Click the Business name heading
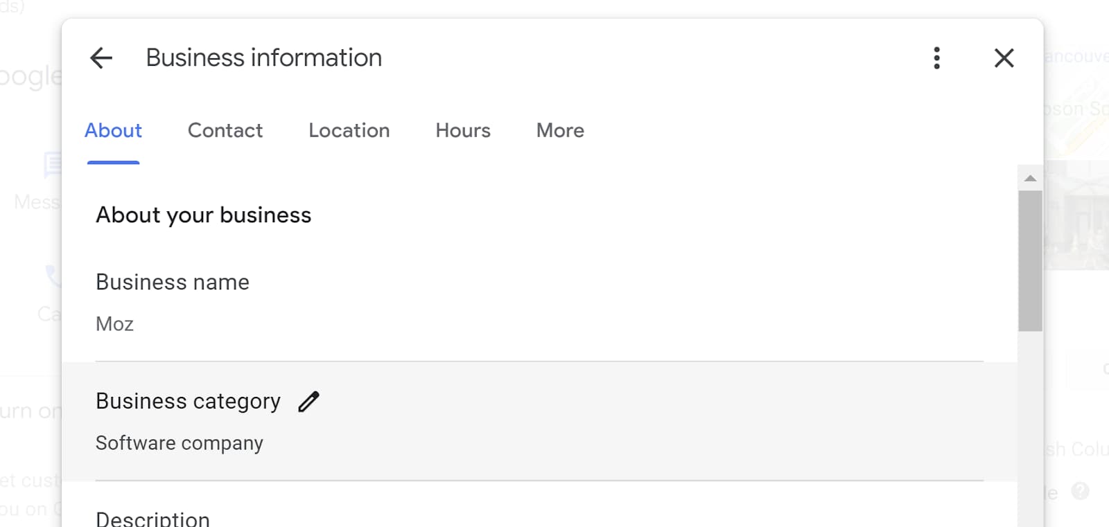1109x527 pixels. coord(173,283)
